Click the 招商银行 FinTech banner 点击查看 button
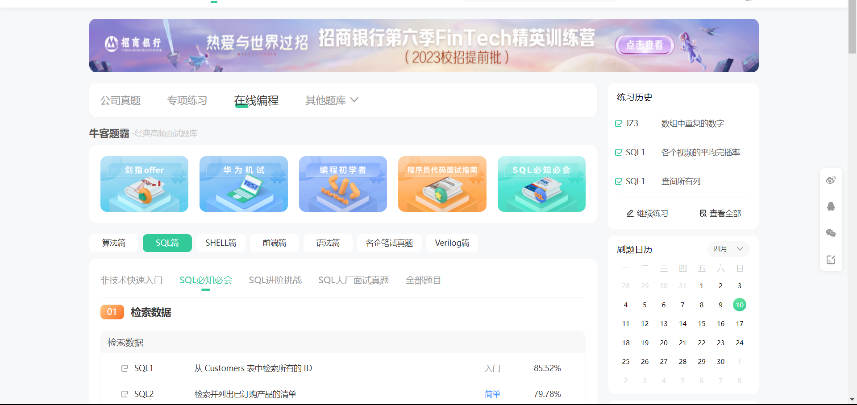Viewport: 857px width, 405px height. pos(645,45)
